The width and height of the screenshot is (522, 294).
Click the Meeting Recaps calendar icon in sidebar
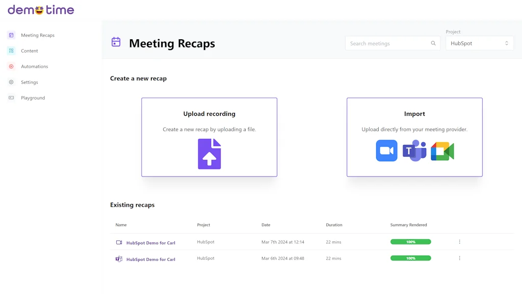[11, 35]
